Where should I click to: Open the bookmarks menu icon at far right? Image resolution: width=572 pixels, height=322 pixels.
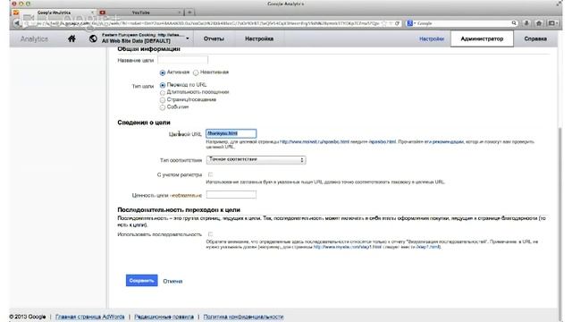pyautogui.click(x=552, y=23)
